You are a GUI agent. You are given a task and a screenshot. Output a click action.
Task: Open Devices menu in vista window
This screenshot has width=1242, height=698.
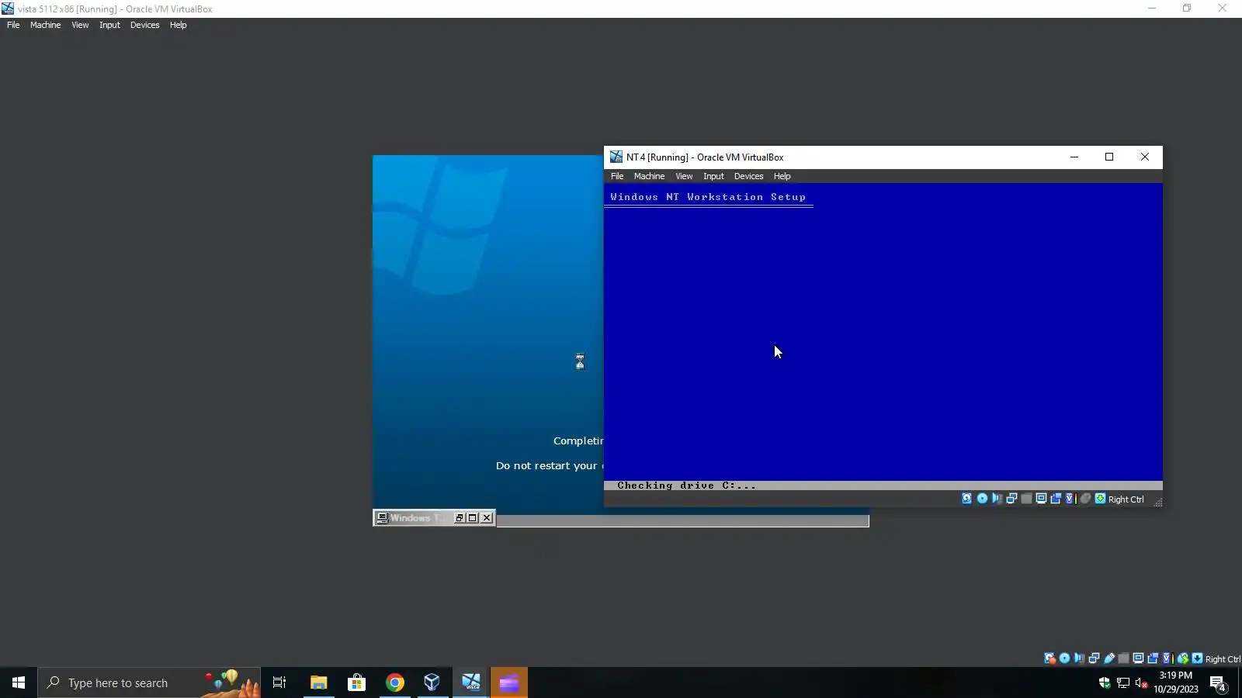click(x=145, y=25)
